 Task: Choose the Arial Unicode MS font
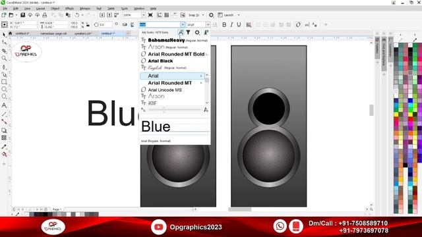(165, 90)
